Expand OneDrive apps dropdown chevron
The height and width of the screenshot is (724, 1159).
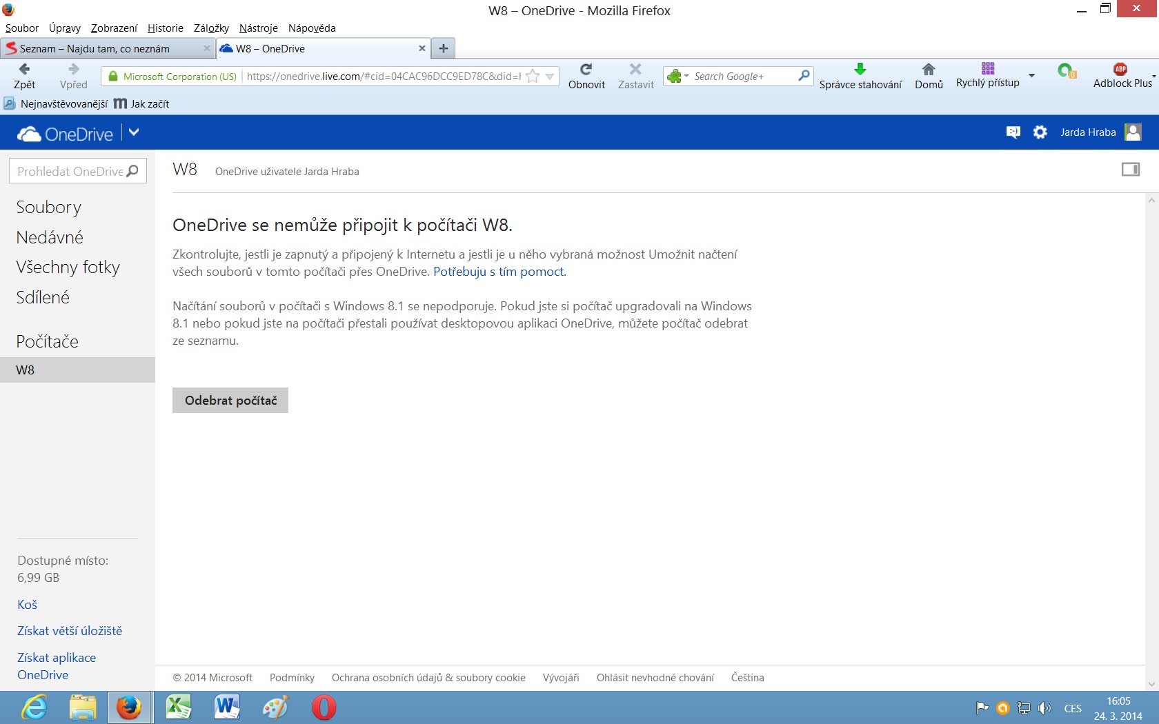[134, 132]
